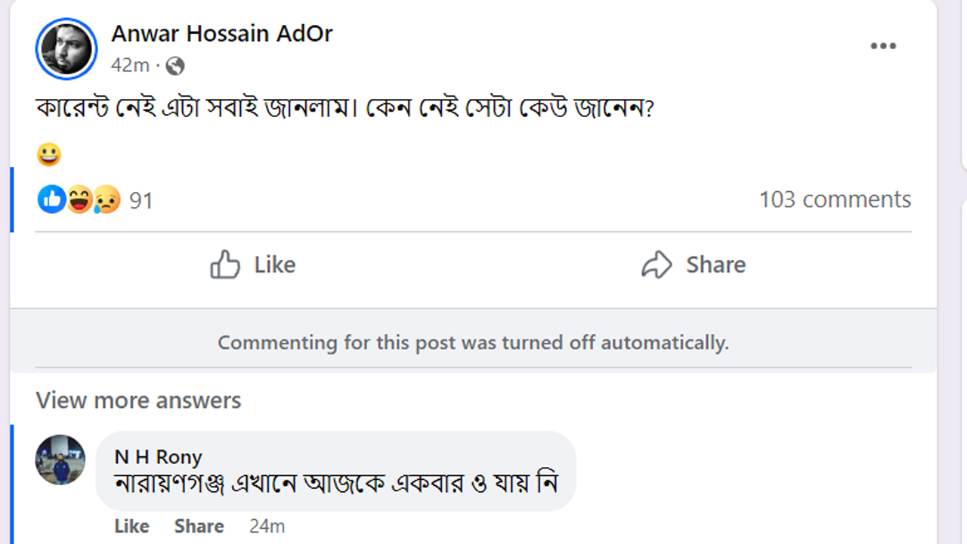Click the commenter name N H Rony
Screen dimensions: 967x544
[x=158, y=457]
